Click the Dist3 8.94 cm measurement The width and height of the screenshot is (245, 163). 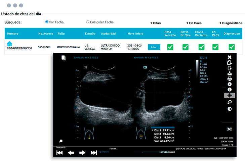click(x=164, y=138)
